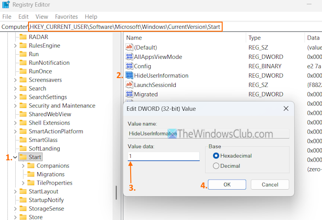
Task: Select the Security and Maintenance key label
Action: click(62, 106)
